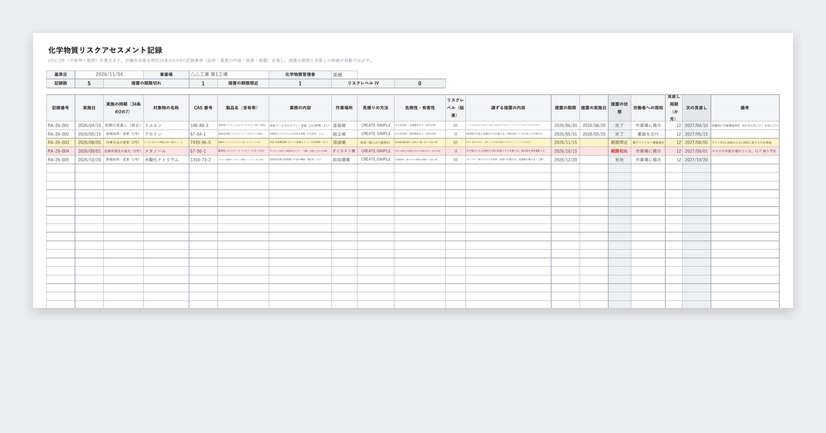
Task: Click CAS number 7439-96-5
Action: 203,142
